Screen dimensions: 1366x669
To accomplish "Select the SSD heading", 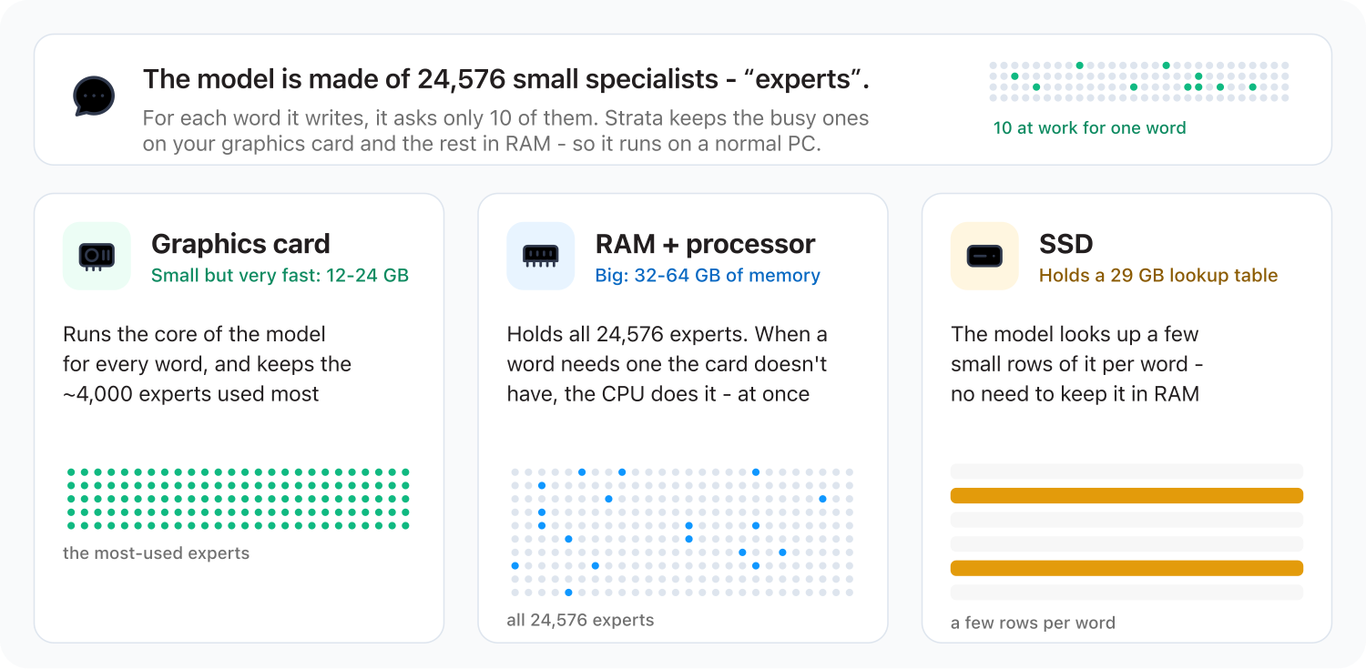I will click(x=1065, y=244).
